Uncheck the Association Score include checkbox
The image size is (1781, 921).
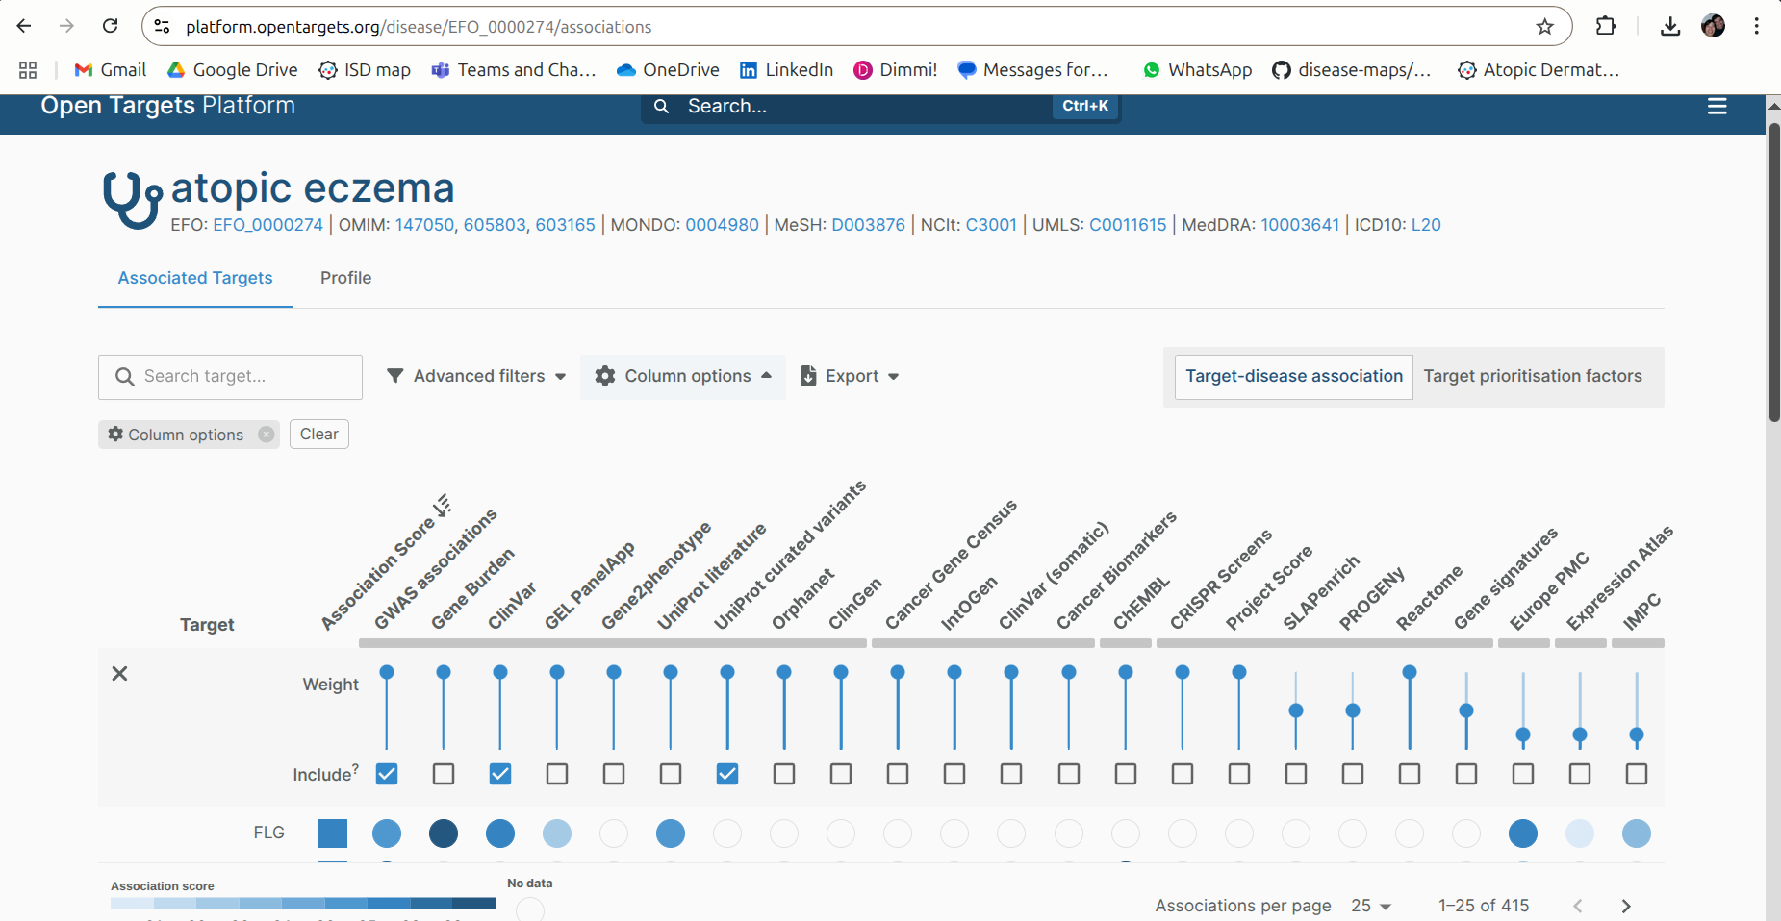pyautogui.click(x=387, y=774)
